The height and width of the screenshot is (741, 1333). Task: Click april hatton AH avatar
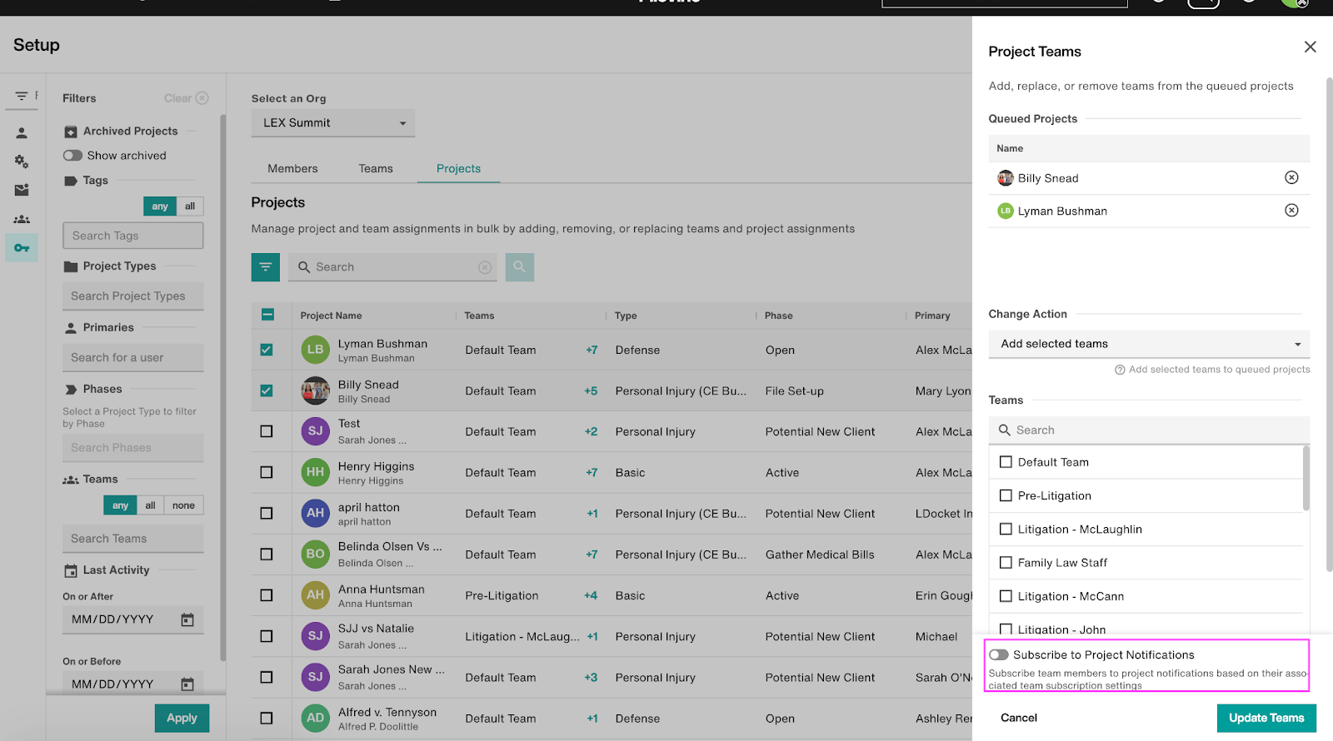(x=315, y=513)
